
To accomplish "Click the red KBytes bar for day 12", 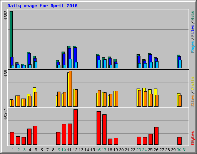I will (76, 127).
